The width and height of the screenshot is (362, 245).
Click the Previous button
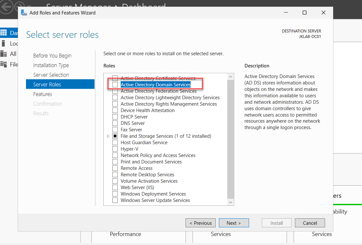click(200, 223)
